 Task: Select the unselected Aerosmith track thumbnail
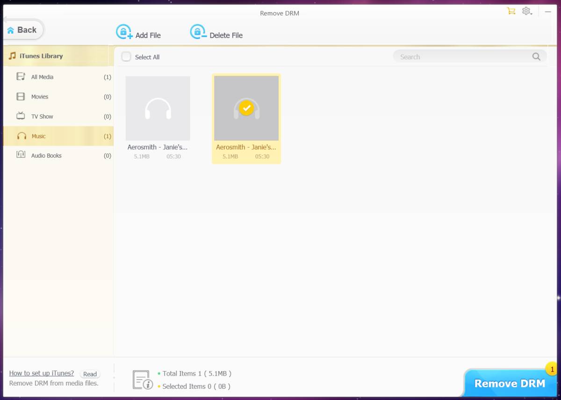tap(158, 108)
